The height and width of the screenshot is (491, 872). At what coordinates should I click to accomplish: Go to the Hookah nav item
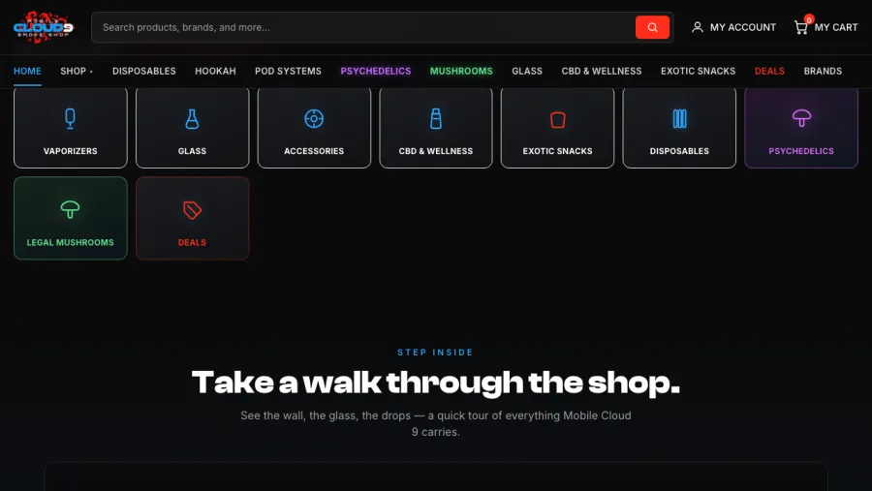pos(215,71)
